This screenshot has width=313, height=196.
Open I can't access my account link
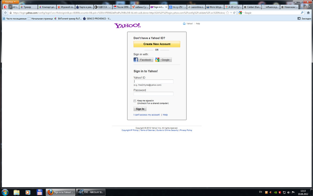146,115
